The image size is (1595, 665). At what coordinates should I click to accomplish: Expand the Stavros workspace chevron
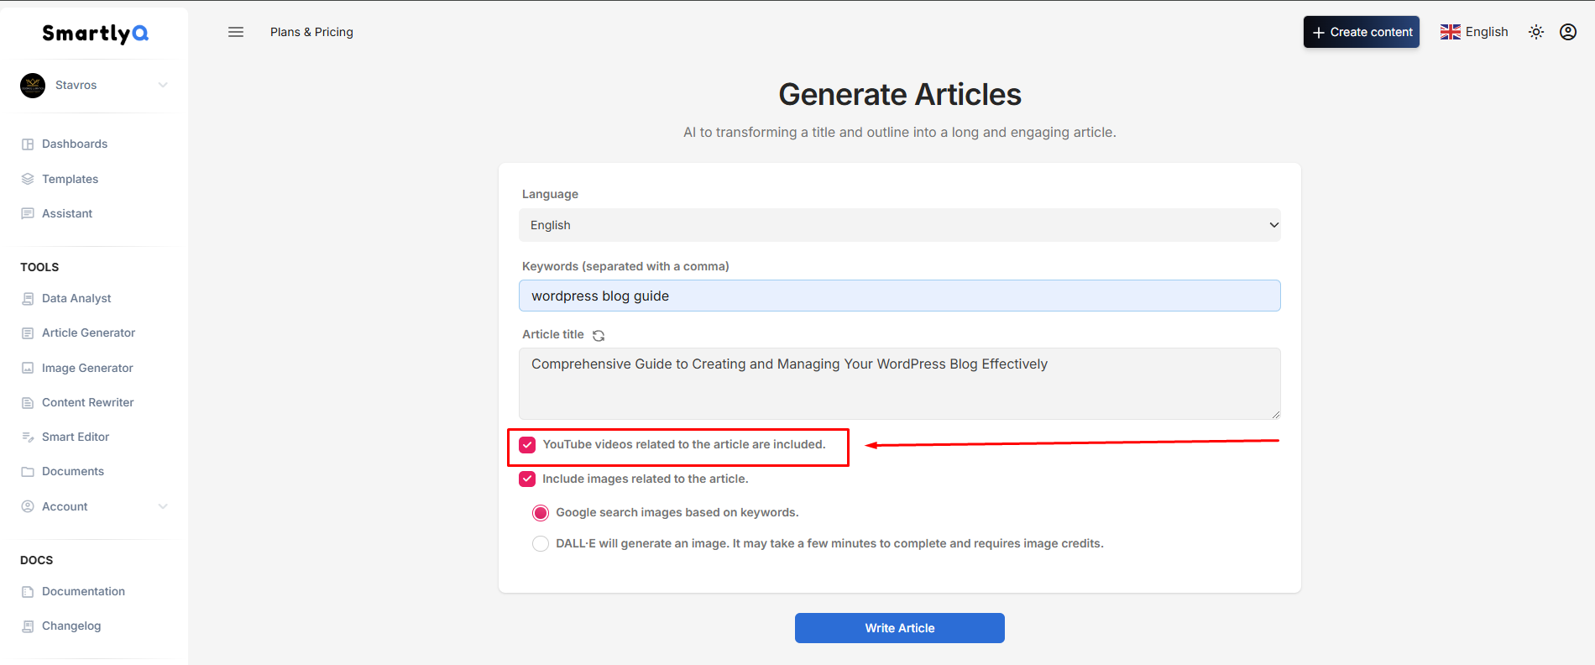coord(163,85)
